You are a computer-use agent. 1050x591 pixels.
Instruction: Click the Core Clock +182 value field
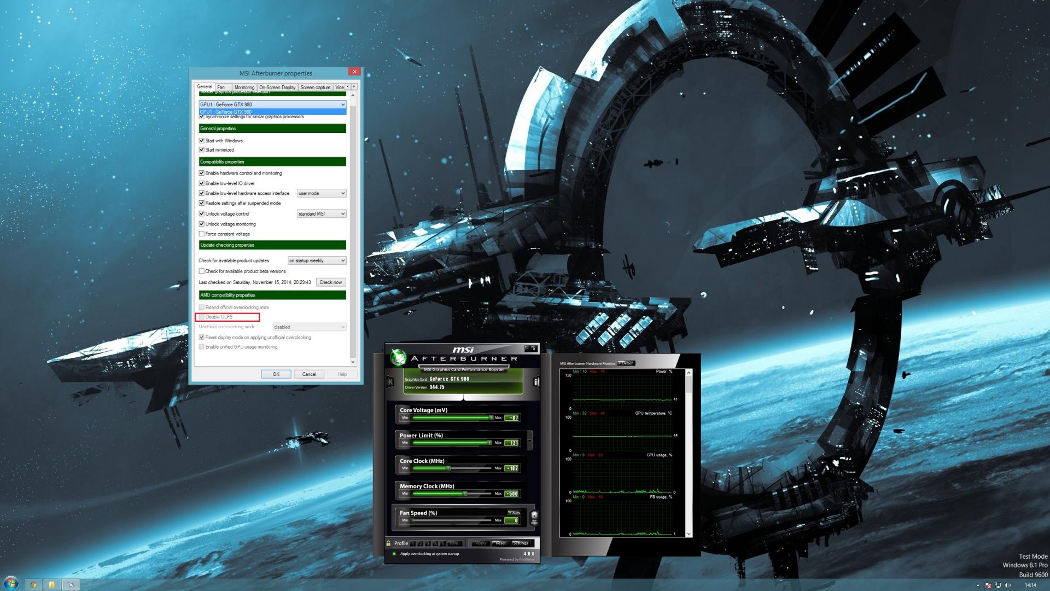(x=512, y=468)
